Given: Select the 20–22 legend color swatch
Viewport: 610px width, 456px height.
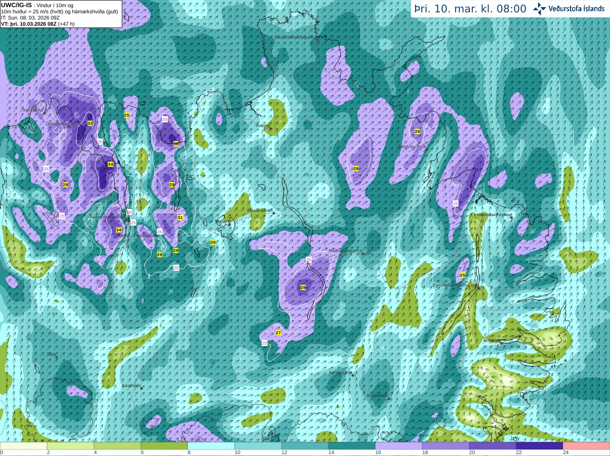Looking at the screenshot, I should 493,446.
